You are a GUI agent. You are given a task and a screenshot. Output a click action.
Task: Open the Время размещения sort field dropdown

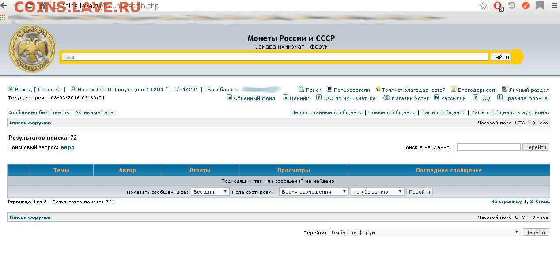point(314,192)
